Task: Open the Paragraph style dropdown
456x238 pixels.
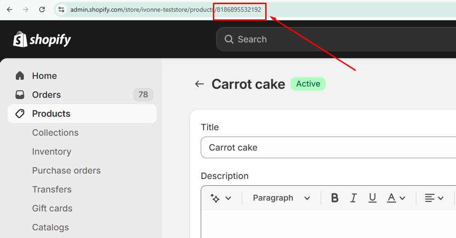Action: 281,198
